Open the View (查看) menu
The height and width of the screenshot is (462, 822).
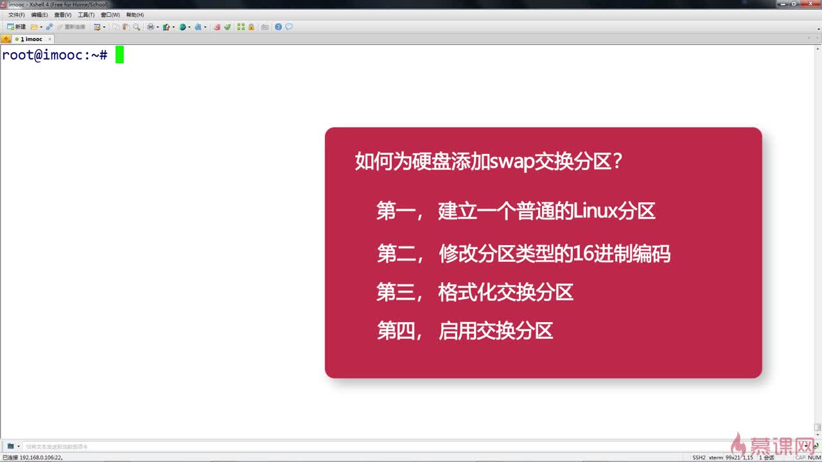[x=63, y=15]
